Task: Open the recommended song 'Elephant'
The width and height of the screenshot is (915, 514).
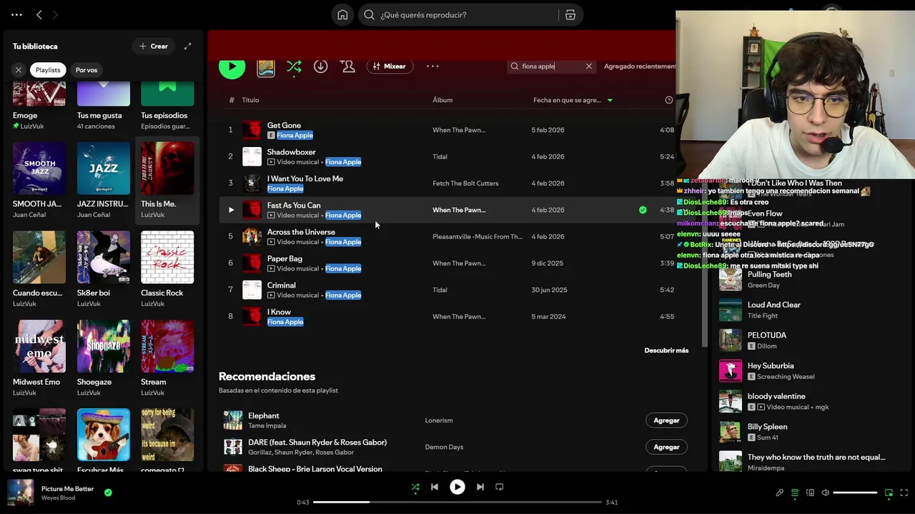Action: [x=263, y=415]
